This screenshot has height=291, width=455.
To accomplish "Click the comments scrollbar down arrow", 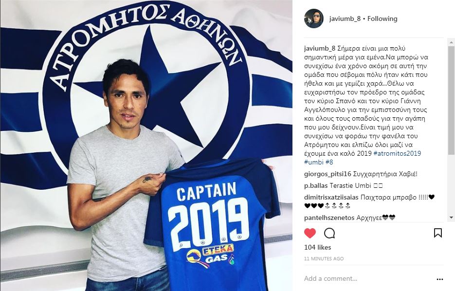I will click(x=451, y=218).
